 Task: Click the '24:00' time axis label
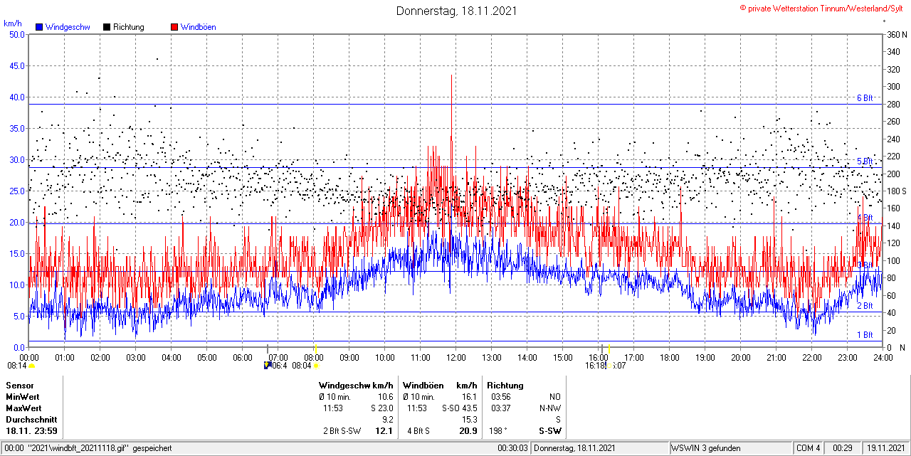(x=883, y=357)
